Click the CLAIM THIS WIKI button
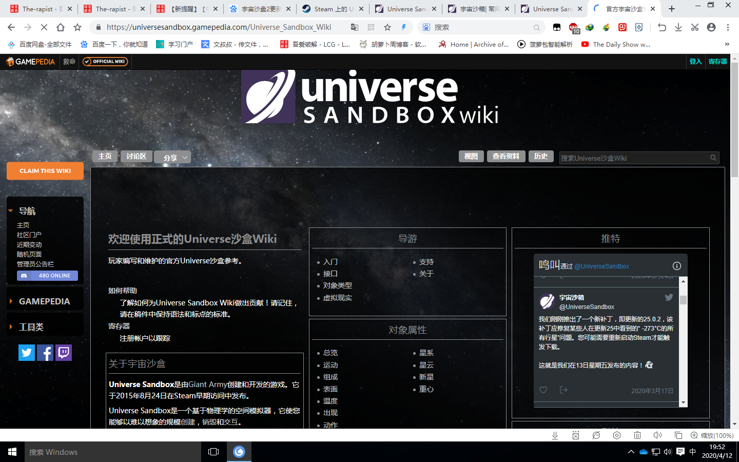 tap(45, 171)
